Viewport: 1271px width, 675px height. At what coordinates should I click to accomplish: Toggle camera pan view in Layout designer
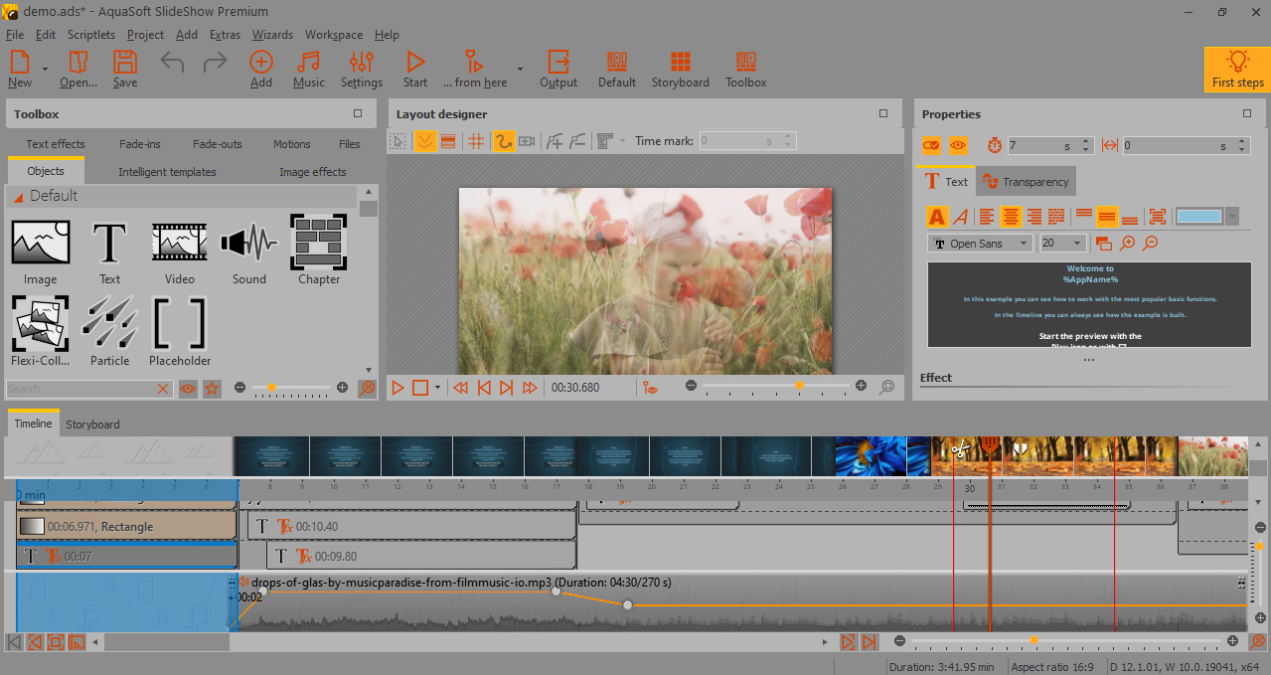click(528, 141)
